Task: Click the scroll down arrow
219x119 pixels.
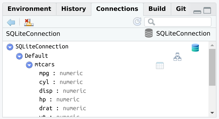Action: coord(212,113)
